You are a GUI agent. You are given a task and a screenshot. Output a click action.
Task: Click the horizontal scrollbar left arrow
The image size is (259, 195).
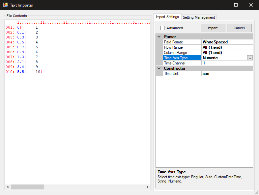[8, 187]
